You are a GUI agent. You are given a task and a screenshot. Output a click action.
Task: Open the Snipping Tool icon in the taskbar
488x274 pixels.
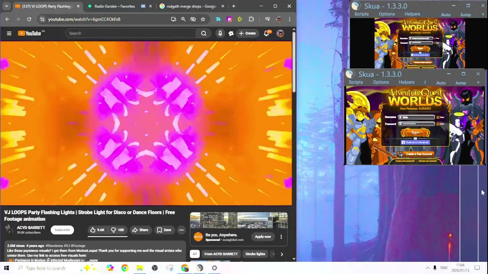coord(170,268)
